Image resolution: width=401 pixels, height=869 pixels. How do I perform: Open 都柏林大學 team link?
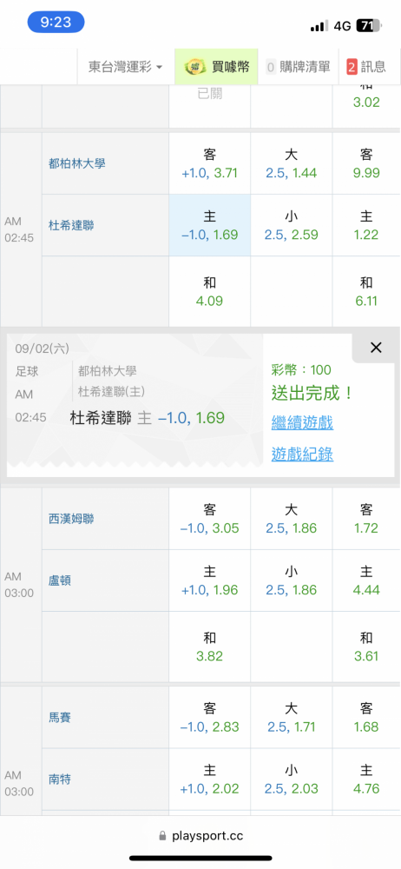tap(76, 163)
